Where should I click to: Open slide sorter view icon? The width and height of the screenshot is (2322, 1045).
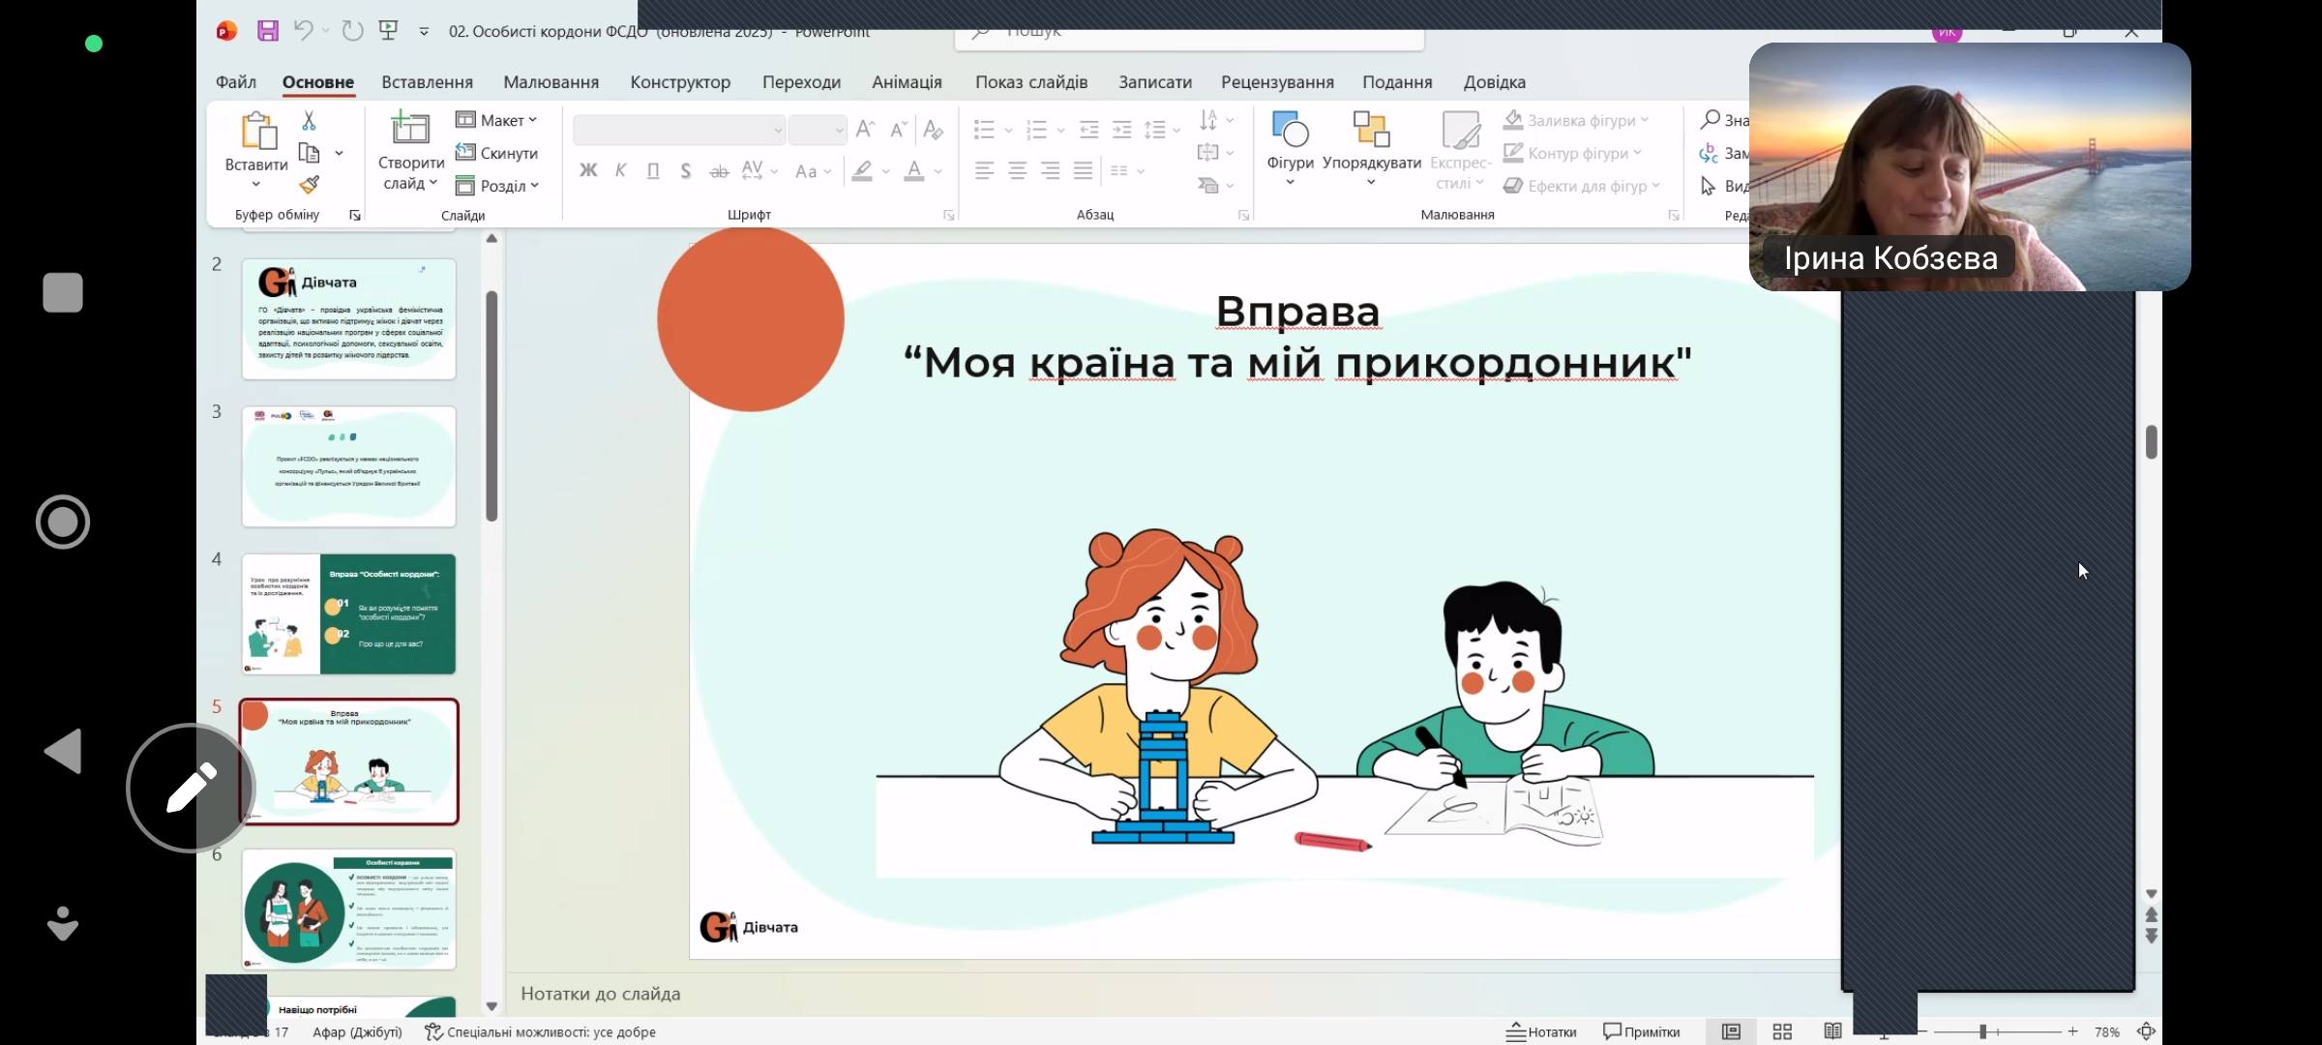tap(1782, 1031)
